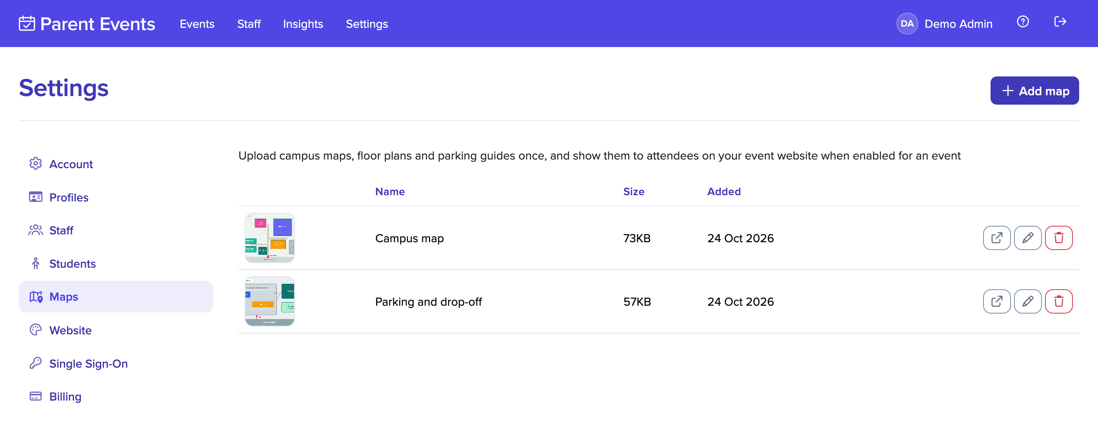Image resolution: width=1098 pixels, height=428 pixels.
Task: Click the DA user avatar
Action: click(x=907, y=24)
